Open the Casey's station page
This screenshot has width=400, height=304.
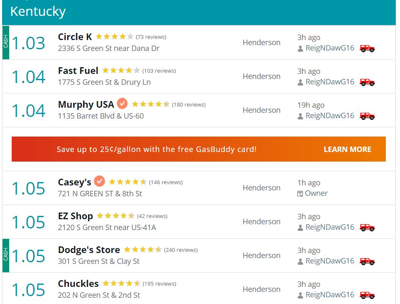pos(74,182)
